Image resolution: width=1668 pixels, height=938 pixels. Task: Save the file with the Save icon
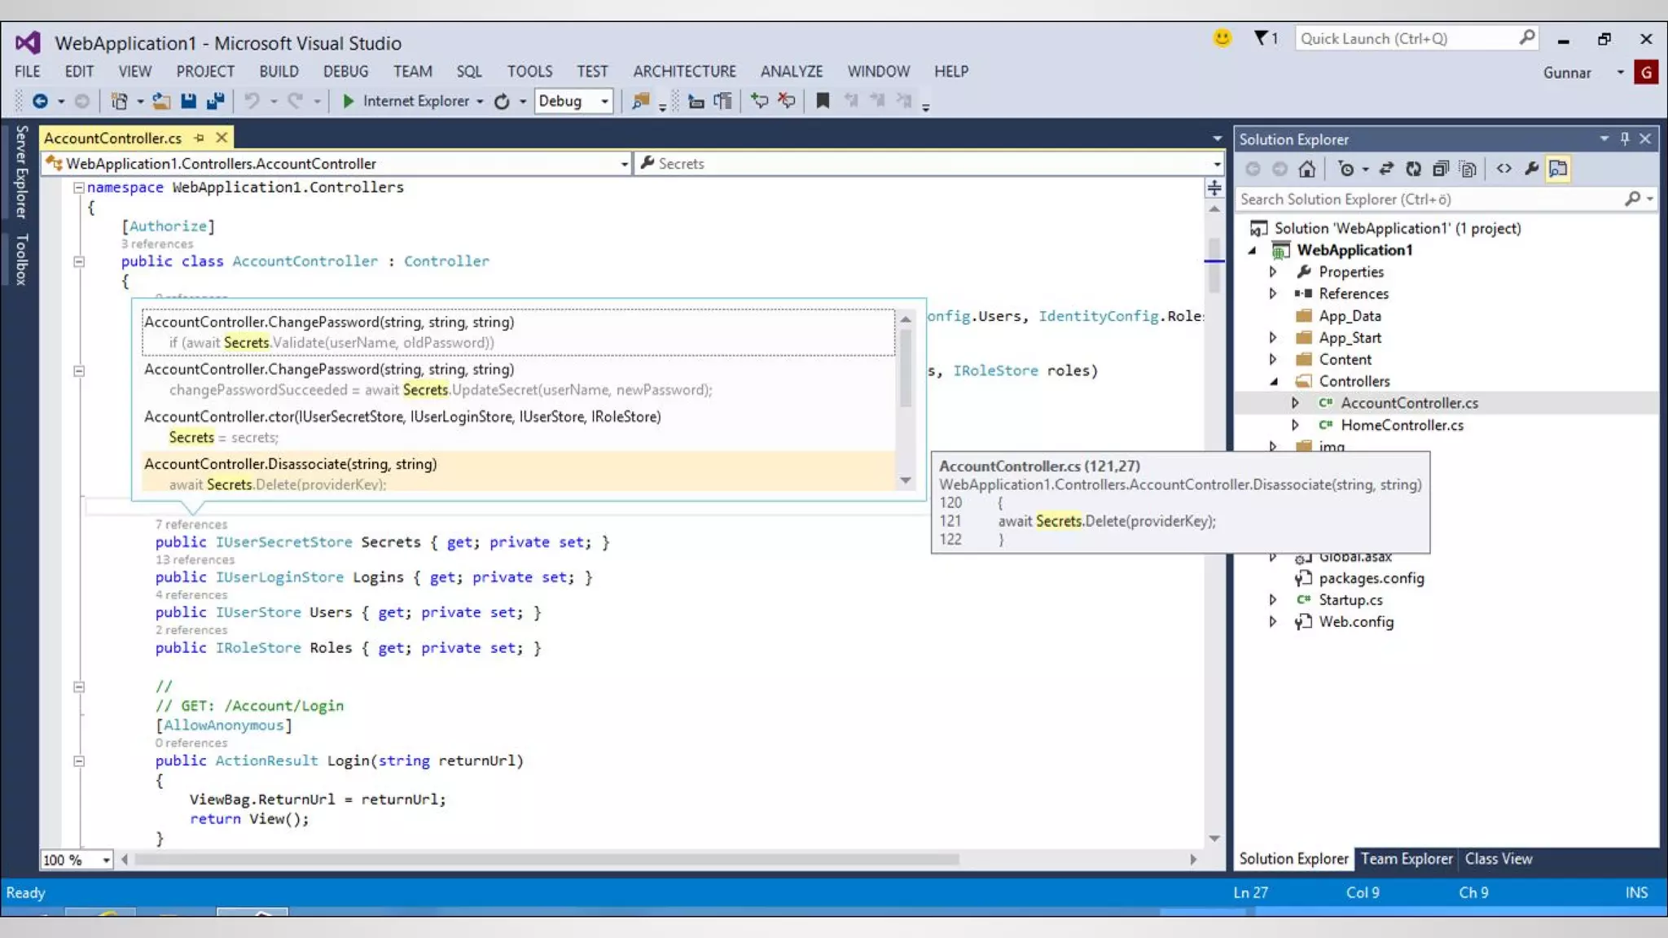pos(188,101)
